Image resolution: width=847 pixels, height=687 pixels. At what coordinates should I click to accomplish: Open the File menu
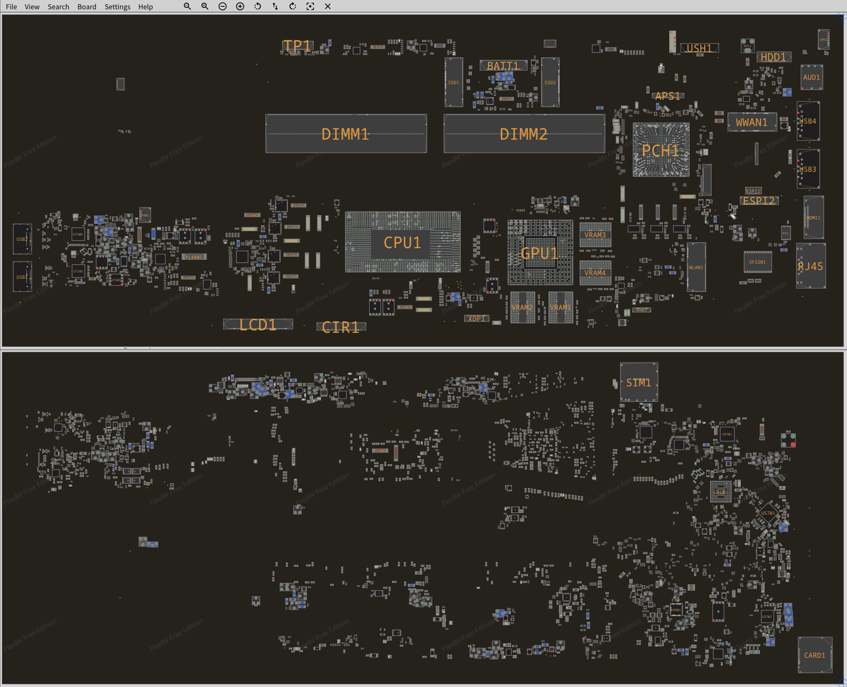11,7
